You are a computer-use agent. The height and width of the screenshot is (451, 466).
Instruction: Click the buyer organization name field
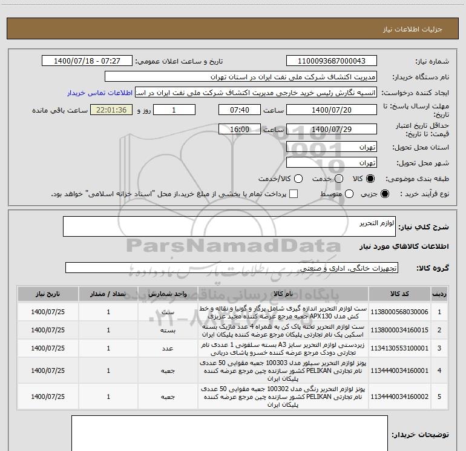tap(241, 76)
